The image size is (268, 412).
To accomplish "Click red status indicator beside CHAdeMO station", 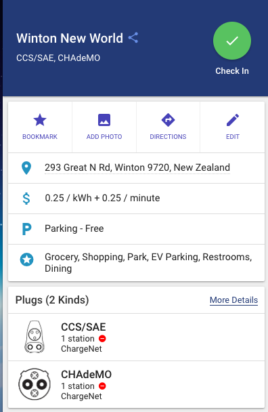I will tap(102, 386).
